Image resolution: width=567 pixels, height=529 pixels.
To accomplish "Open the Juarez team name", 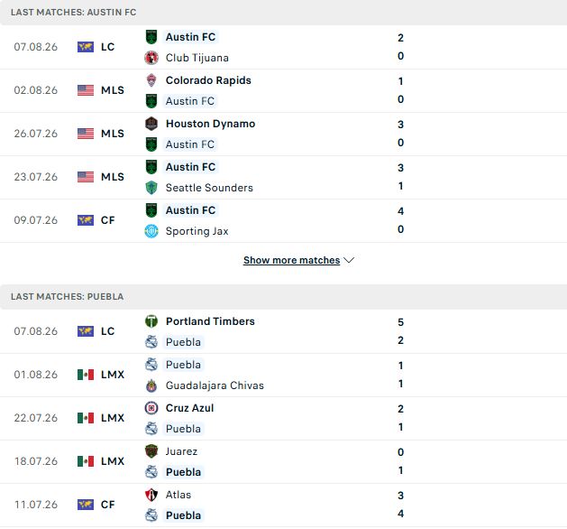I will click(x=181, y=451).
